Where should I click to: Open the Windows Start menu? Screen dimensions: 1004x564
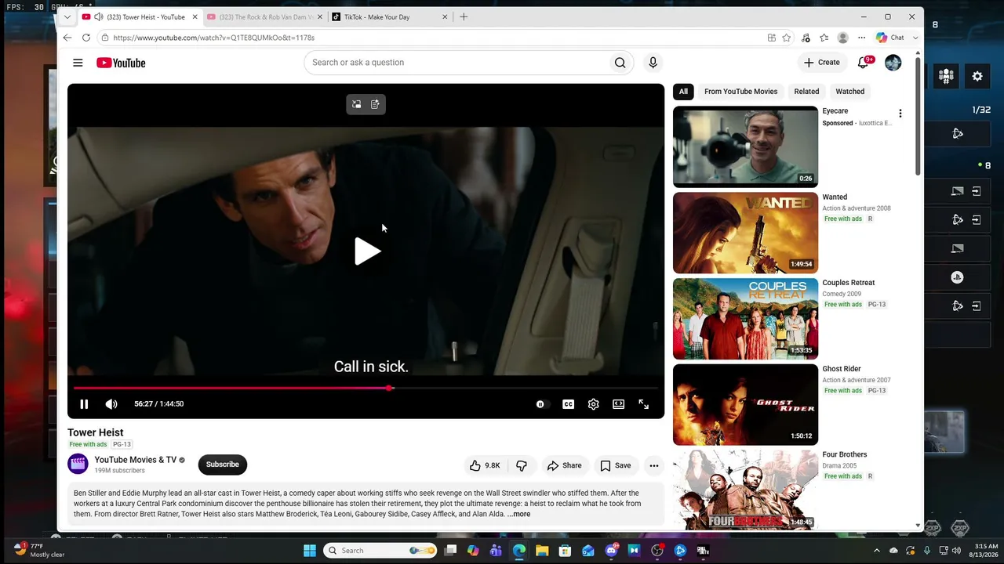coord(310,551)
